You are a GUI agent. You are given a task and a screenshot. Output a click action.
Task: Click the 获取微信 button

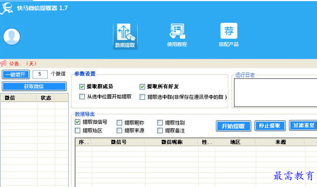(34, 86)
